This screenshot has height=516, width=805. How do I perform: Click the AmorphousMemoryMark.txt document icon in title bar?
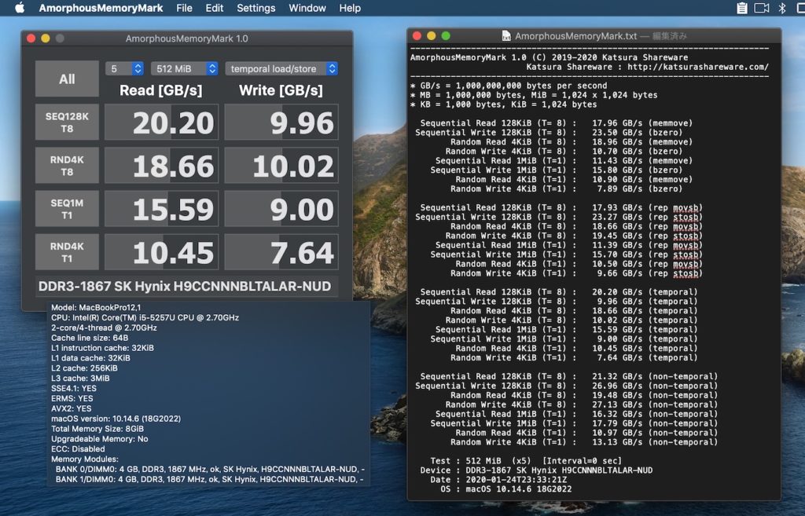tap(506, 36)
